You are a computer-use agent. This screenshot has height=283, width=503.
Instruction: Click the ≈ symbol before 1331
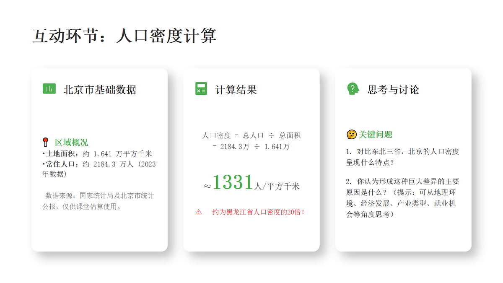pyautogui.click(x=207, y=186)
